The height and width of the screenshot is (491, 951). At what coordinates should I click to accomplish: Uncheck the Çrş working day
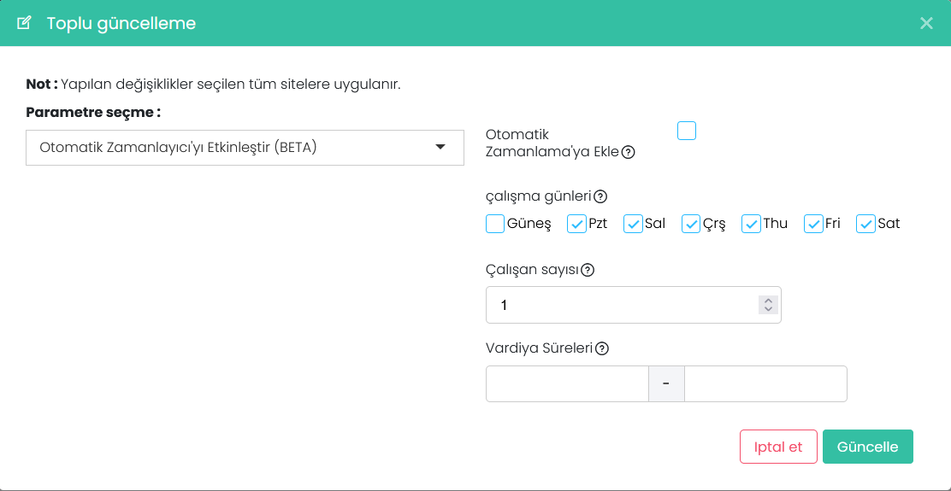click(x=691, y=224)
